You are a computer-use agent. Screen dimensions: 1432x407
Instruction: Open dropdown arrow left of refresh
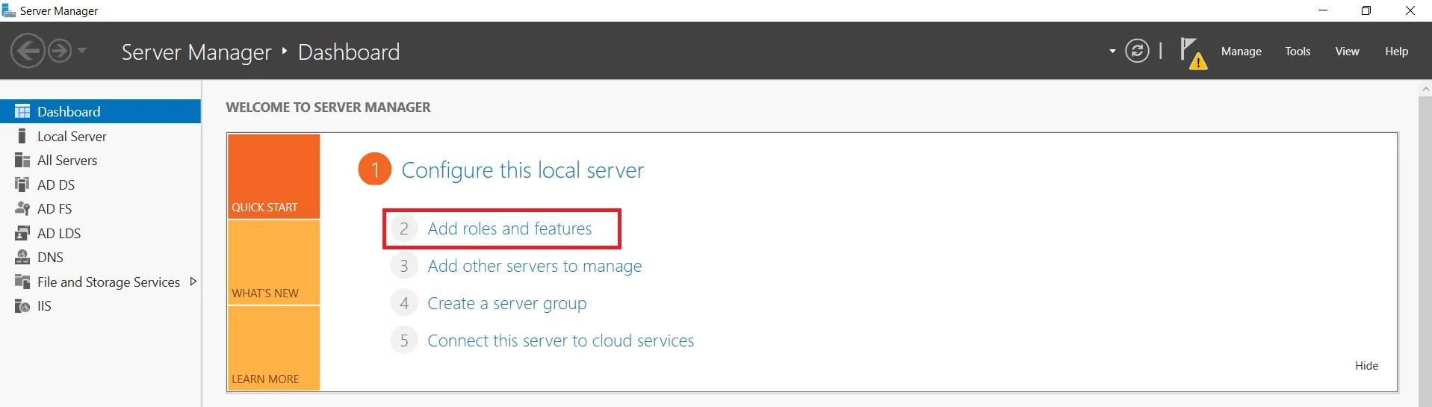(x=1112, y=51)
